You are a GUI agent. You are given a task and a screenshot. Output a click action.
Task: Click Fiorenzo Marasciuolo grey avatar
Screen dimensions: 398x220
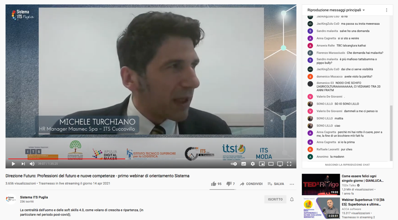point(310,53)
